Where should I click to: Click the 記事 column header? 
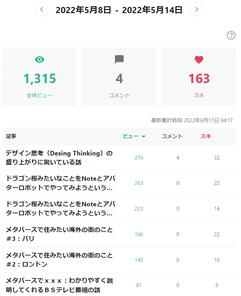pos(11,136)
